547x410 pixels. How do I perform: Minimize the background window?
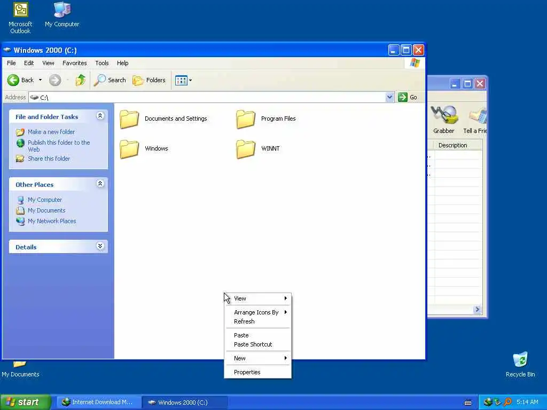coord(455,84)
